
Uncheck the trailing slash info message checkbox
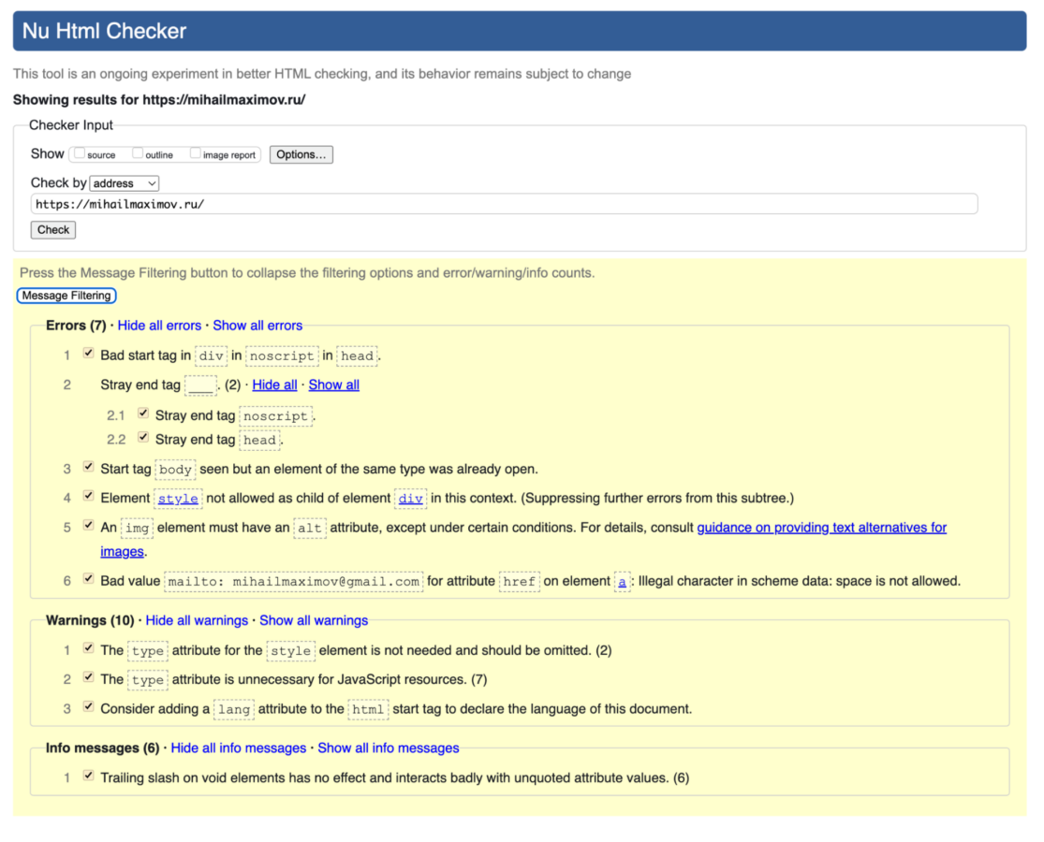pyautogui.click(x=88, y=776)
